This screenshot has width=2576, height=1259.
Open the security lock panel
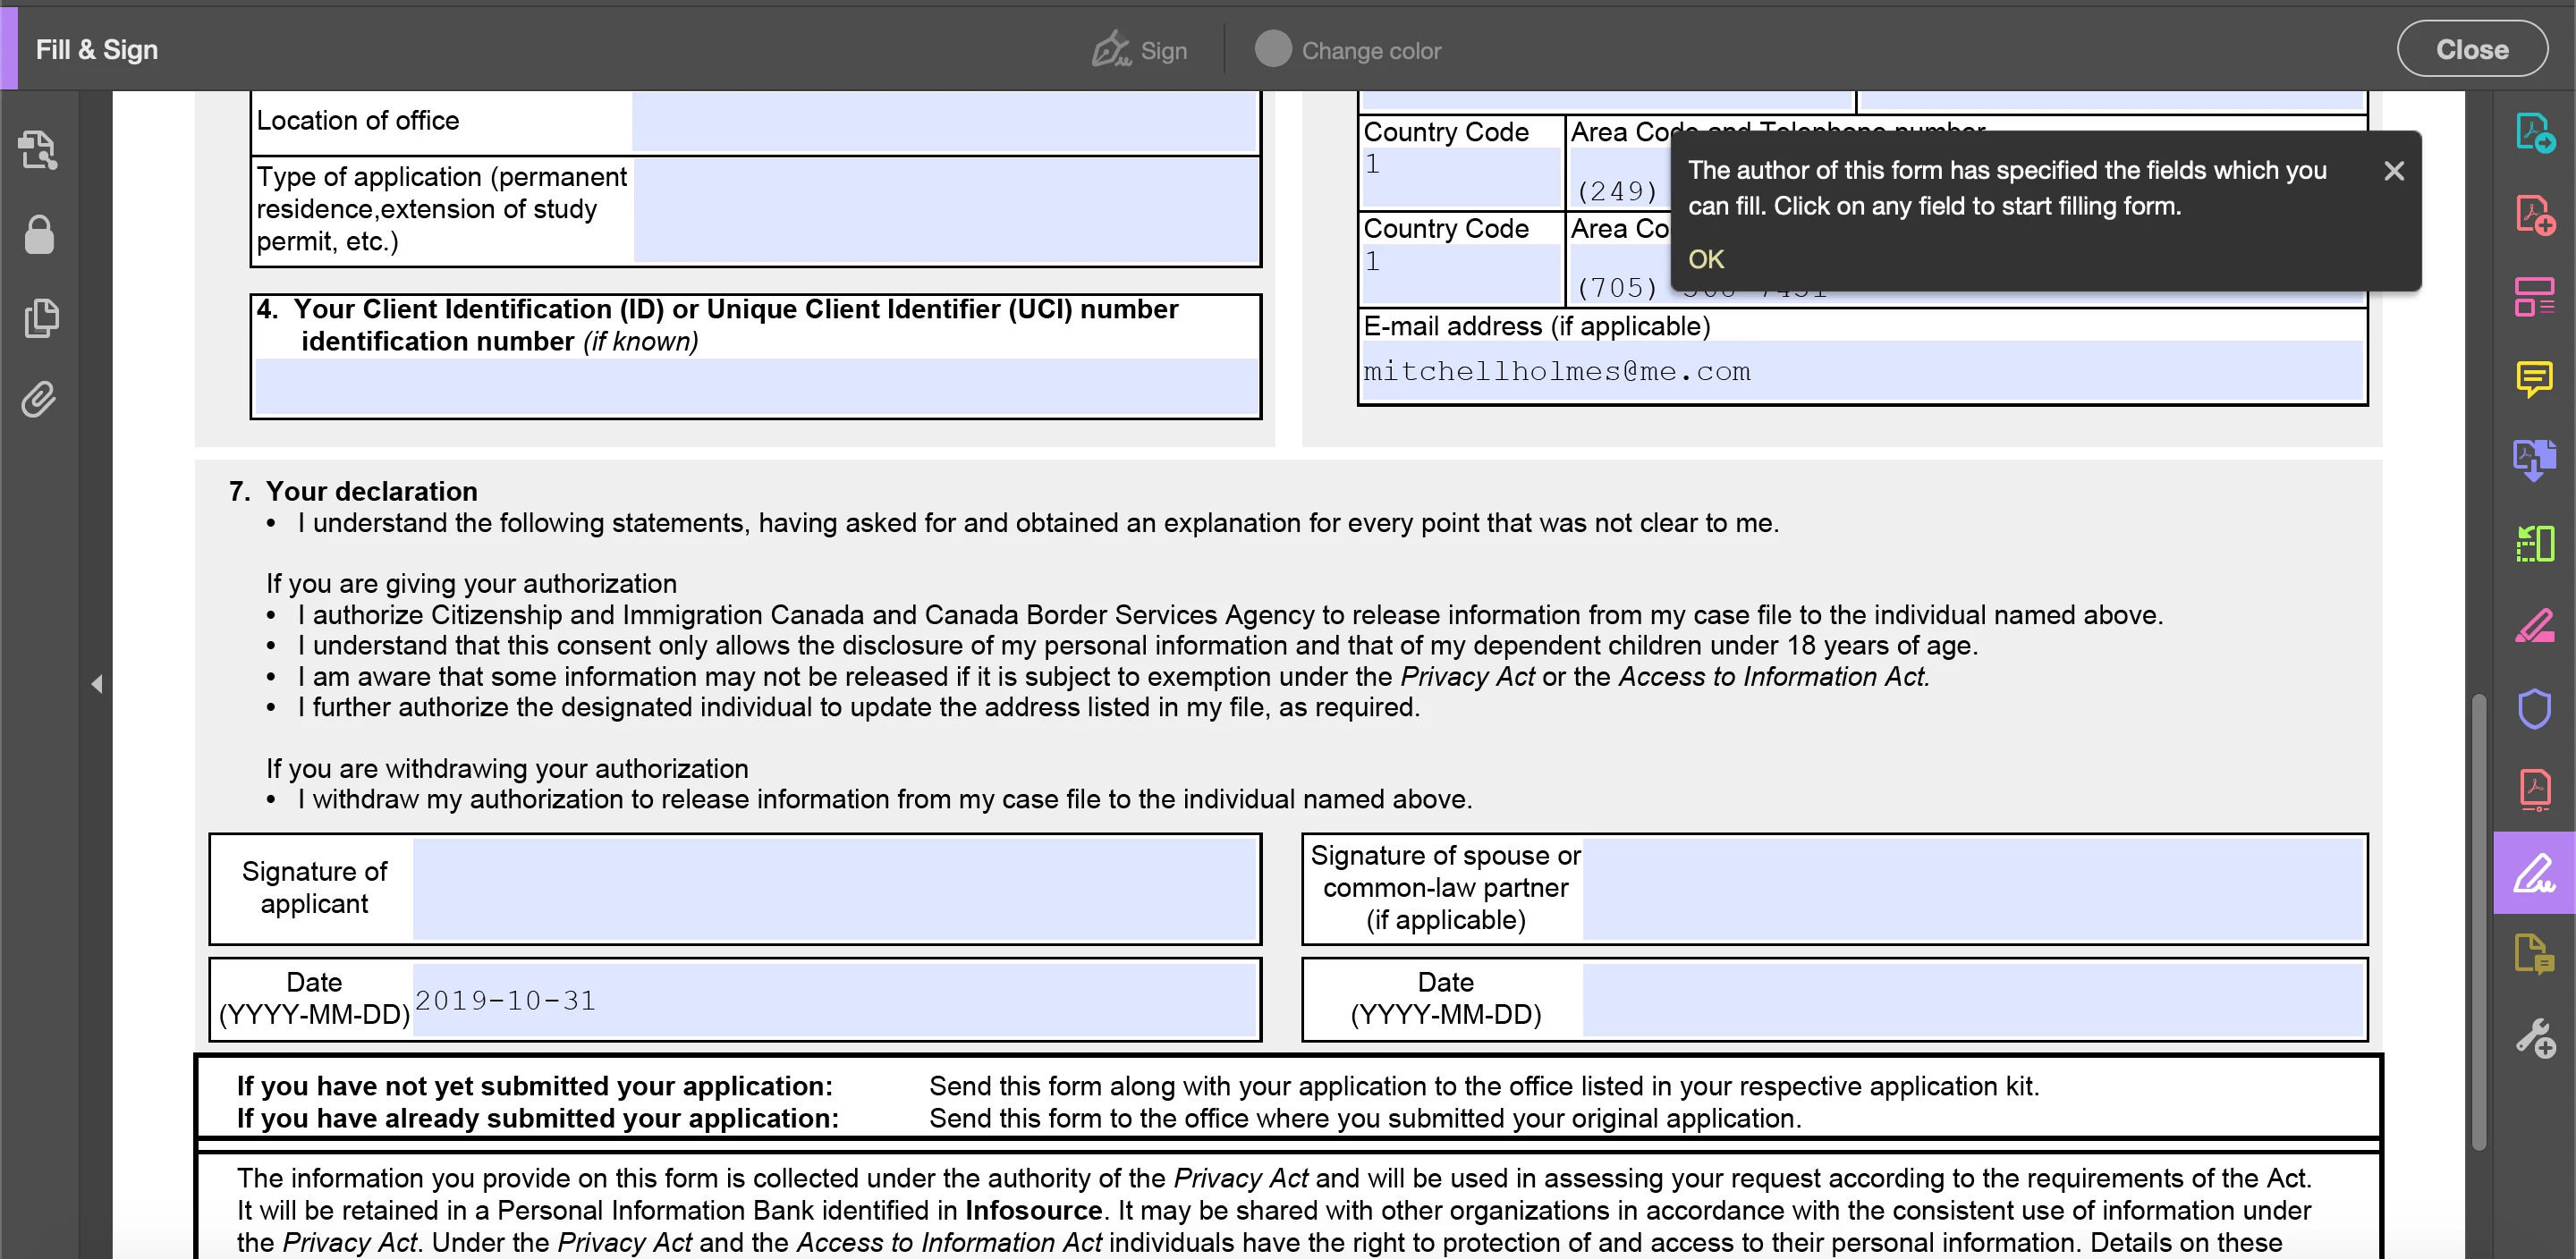(39, 236)
